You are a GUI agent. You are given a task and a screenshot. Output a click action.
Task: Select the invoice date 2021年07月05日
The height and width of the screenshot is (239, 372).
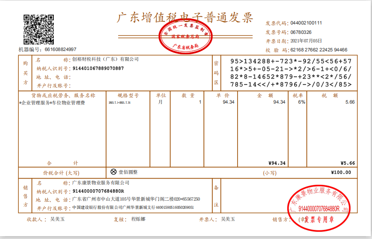coord(306,41)
